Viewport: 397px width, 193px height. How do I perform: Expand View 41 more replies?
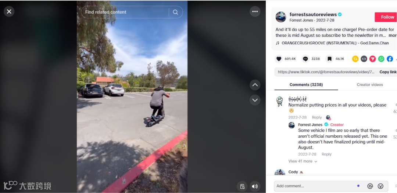click(303, 161)
